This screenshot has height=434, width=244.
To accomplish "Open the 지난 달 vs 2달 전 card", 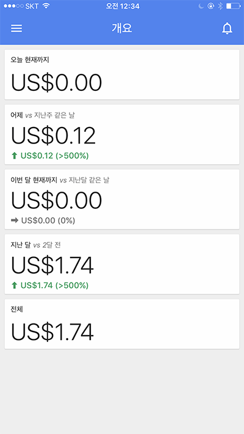I will click(122, 264).
